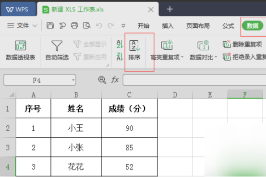Click the Redo arrow icon
Image resolution: width=266 pixels, height=177 pixels.
click(111, 26)
